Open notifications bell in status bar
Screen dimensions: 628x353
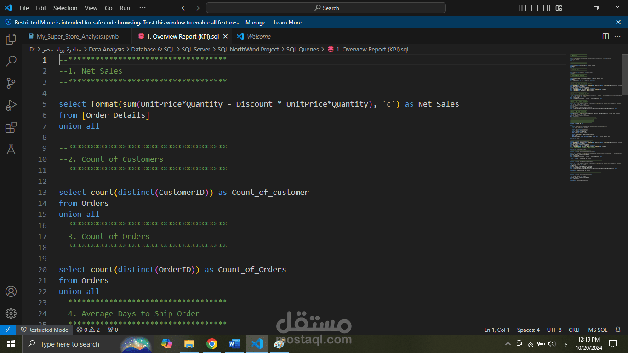point(619,330)
